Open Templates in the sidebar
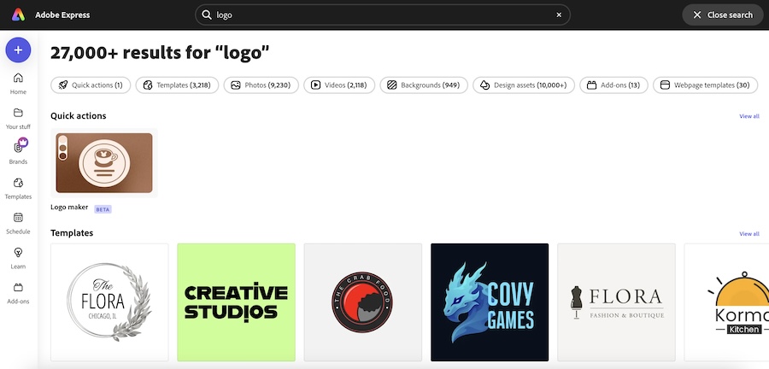This screenshot has height=369, width=769. click(18, 188)
